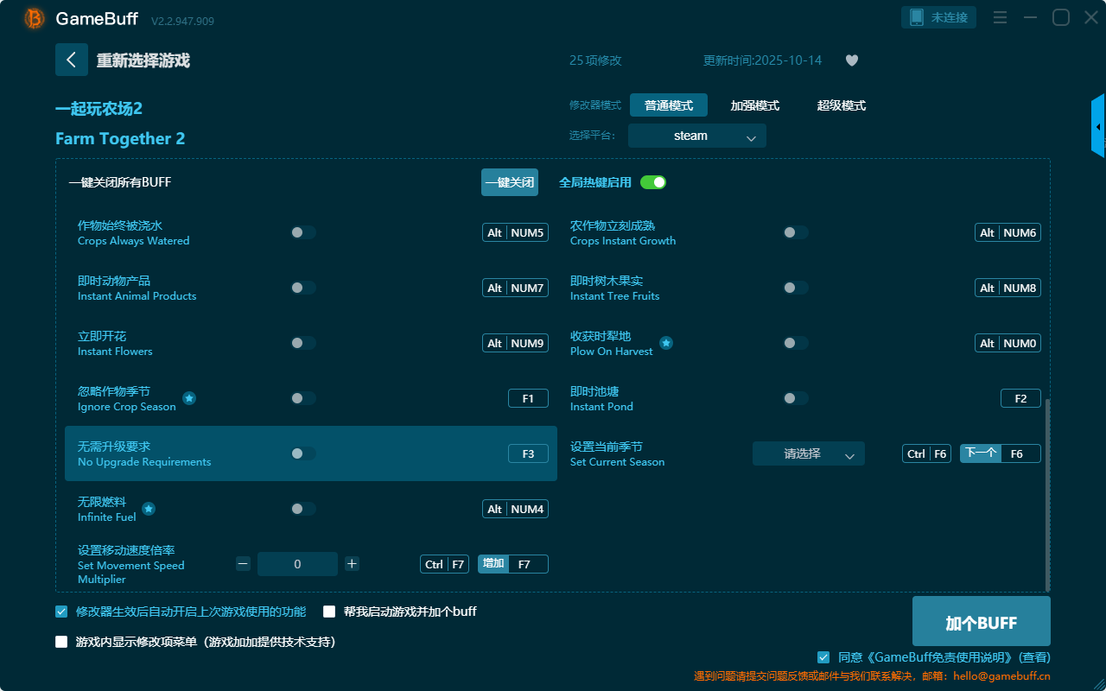Screen dimensions: 1106x691
Task: Switch to 超级模式 super mode tab
Action: [x=841, y=105]
